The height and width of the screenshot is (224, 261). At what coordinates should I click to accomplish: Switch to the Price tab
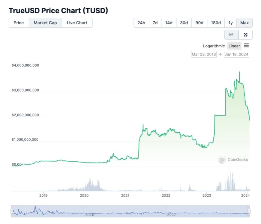point(19,23)
